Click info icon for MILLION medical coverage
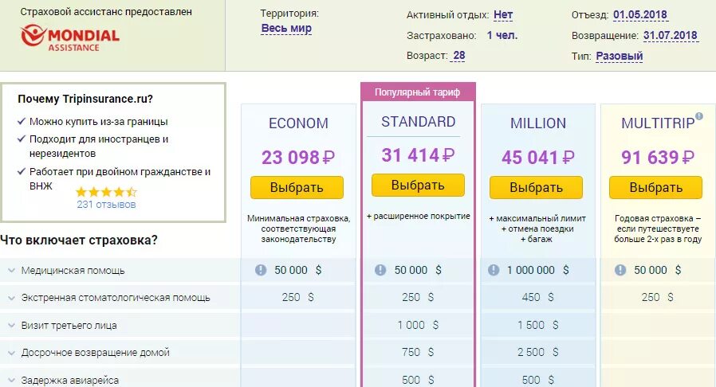Image resolution: width=716 pixels, height=387 pixels. click(x=494, y=270)
